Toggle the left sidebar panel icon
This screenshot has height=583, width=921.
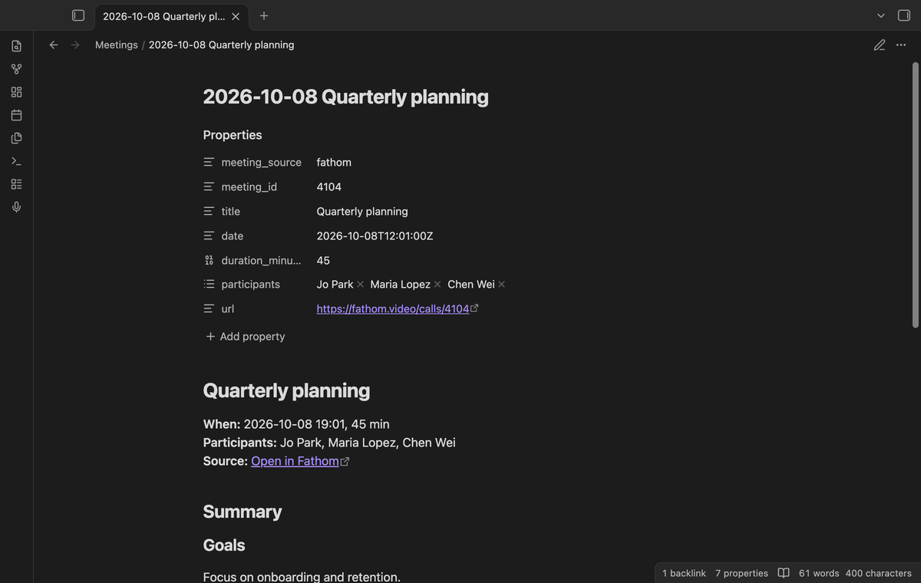tap(78, 15)
